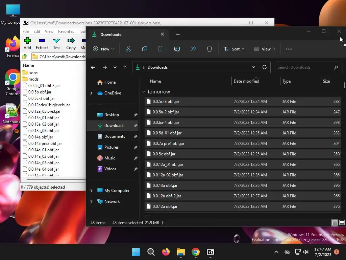Open the View dropdown

(264, 49)
